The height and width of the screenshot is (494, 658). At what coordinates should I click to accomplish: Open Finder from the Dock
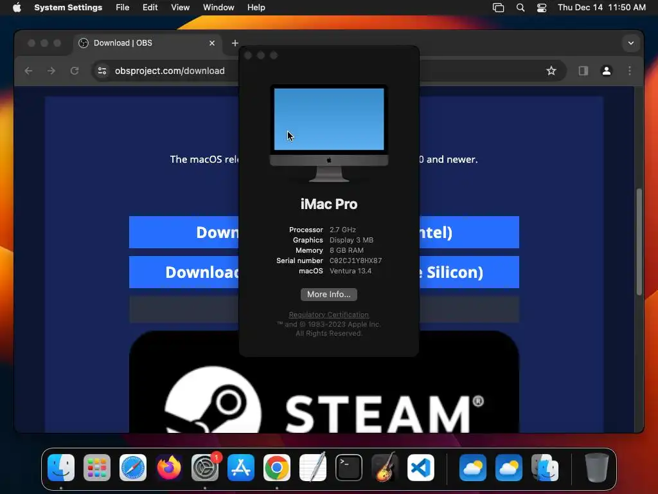61,468
